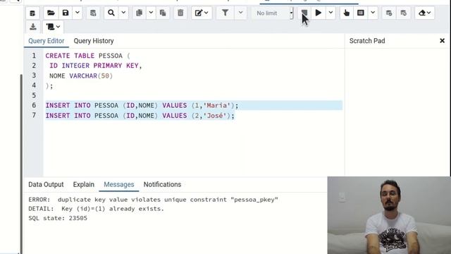Expand the save options dropdown arrow
This screenshot has height=254, width=451.
click(x=77, y=13)
